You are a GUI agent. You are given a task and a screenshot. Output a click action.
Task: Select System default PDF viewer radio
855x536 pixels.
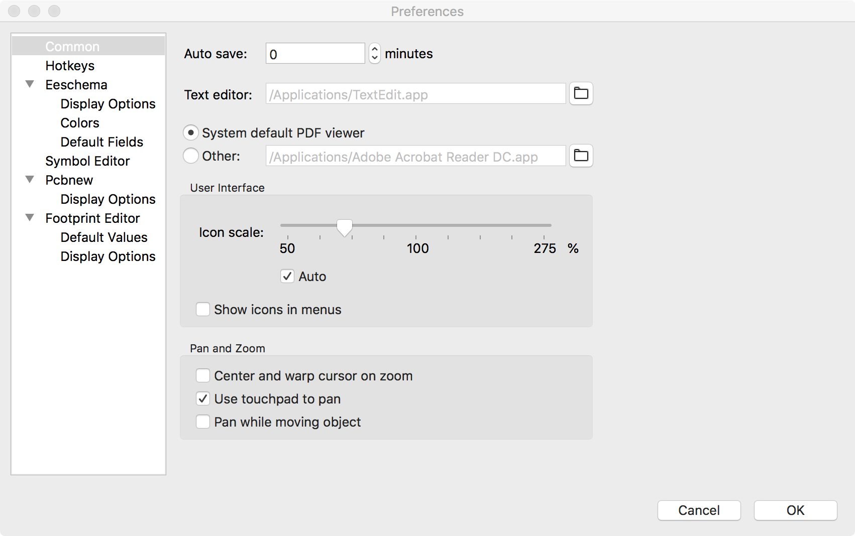pyautogui.click(x=191, y=133)
